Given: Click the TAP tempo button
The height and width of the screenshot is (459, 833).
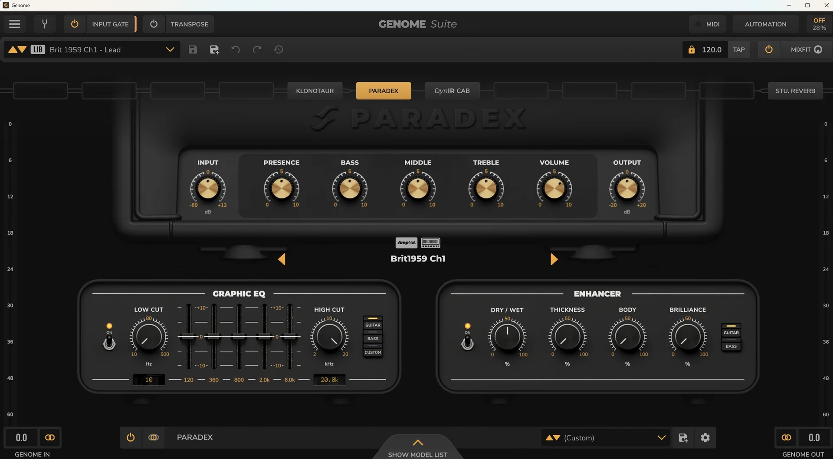Looking at the screenshot, I should (x=739, y=50).
